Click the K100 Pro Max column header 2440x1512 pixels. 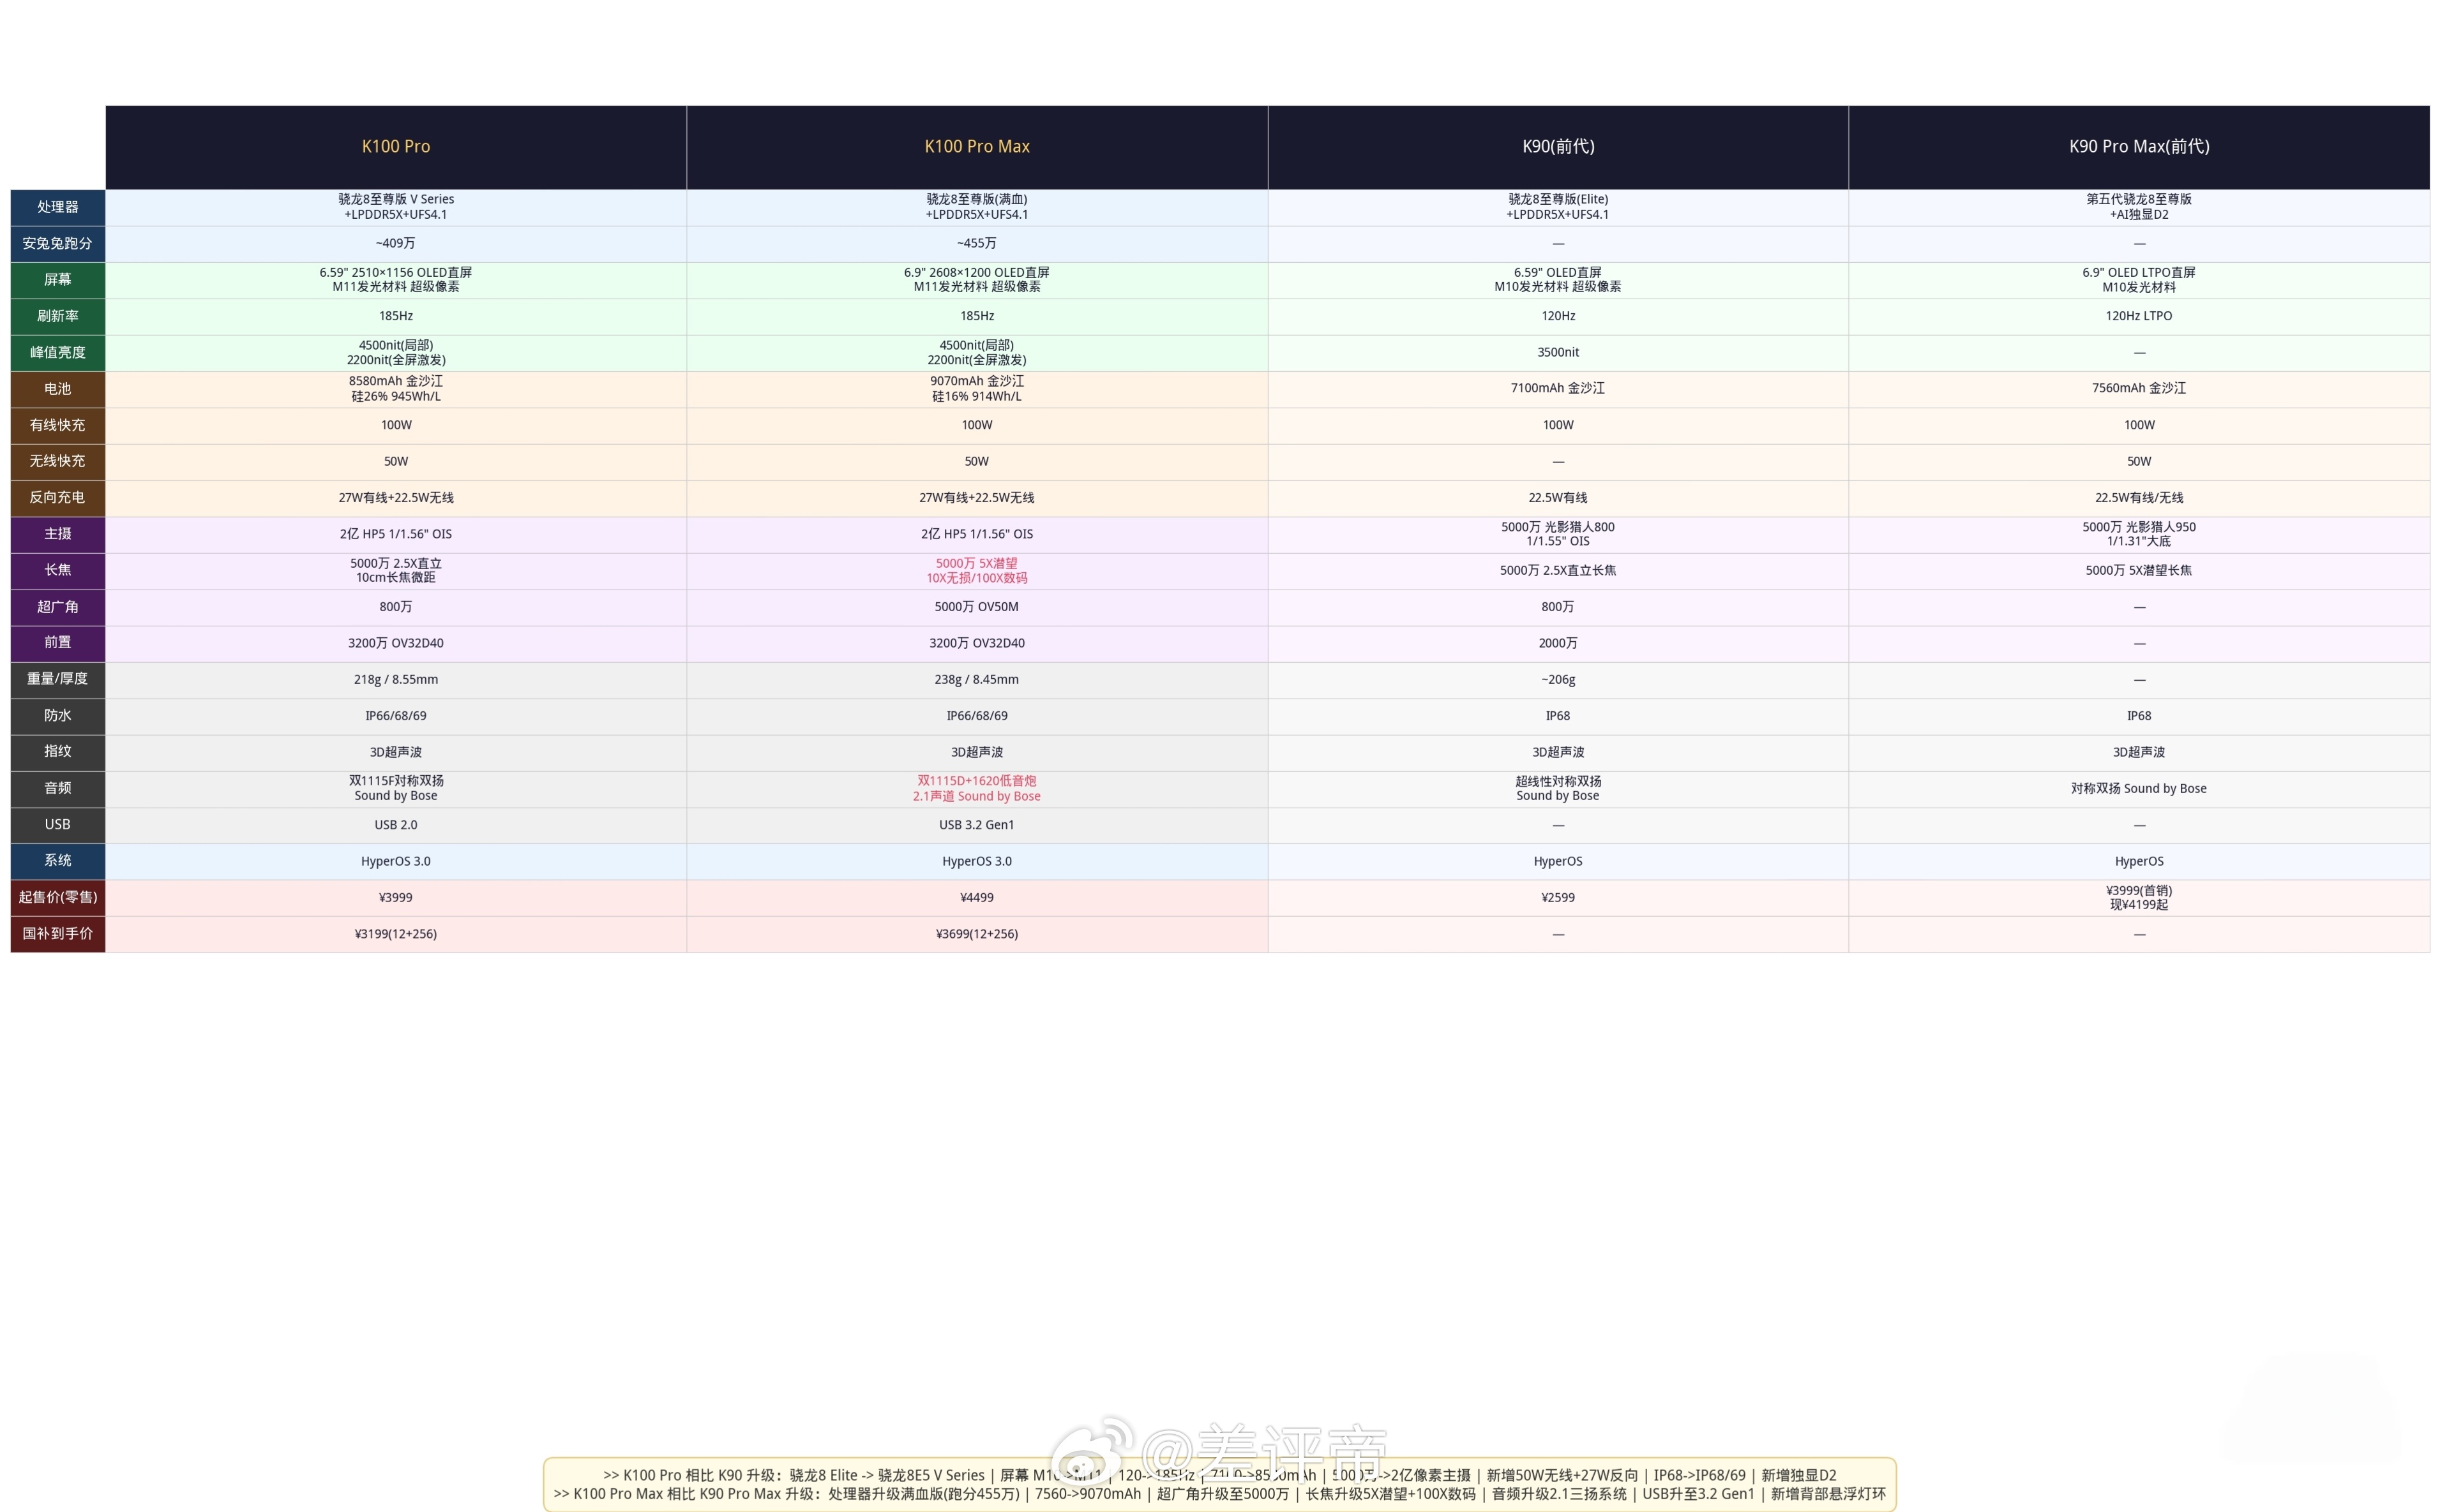click(976, 147)
